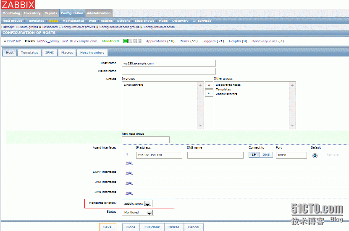
Task: Open the Configuration menu
Action: coord(72,13)
